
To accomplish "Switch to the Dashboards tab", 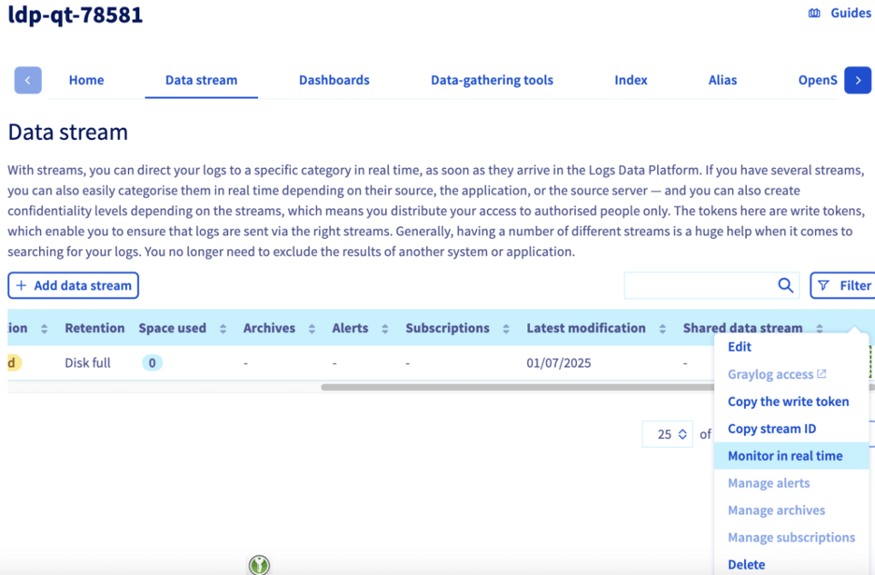I will tap(334, 80).
